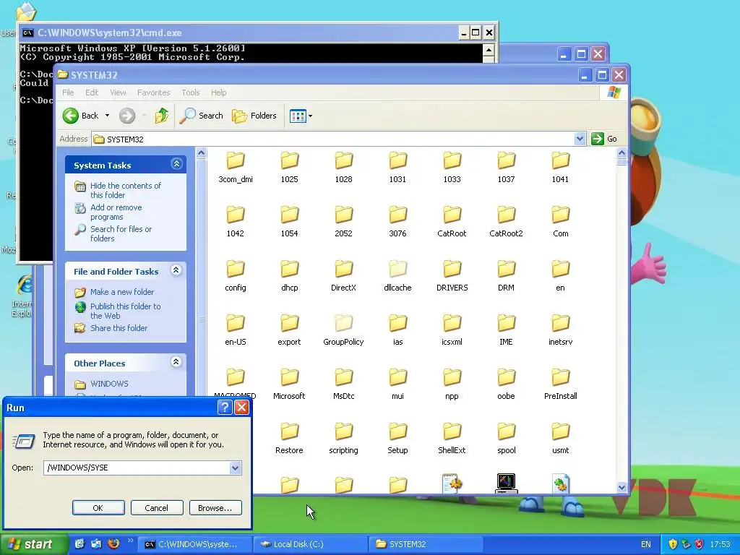
Task: Select the Restore folder
Action: pyautogui.click(x=289, y=439)
